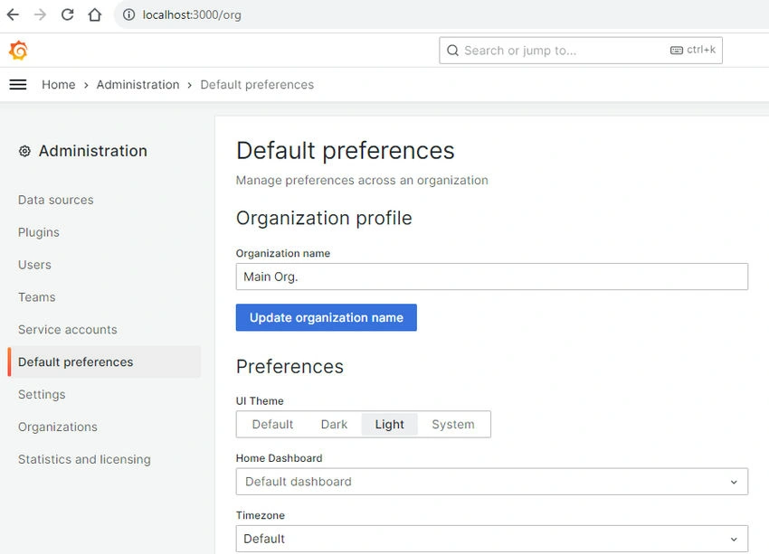Viewport: 769px width, 554px height.
Task: Click 'Manage preferences across an organization' text
Action: pos(362,180)
